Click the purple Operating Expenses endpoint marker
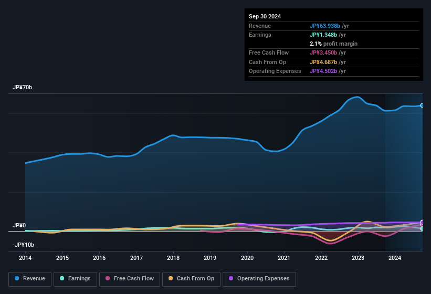 coord(422,222)
